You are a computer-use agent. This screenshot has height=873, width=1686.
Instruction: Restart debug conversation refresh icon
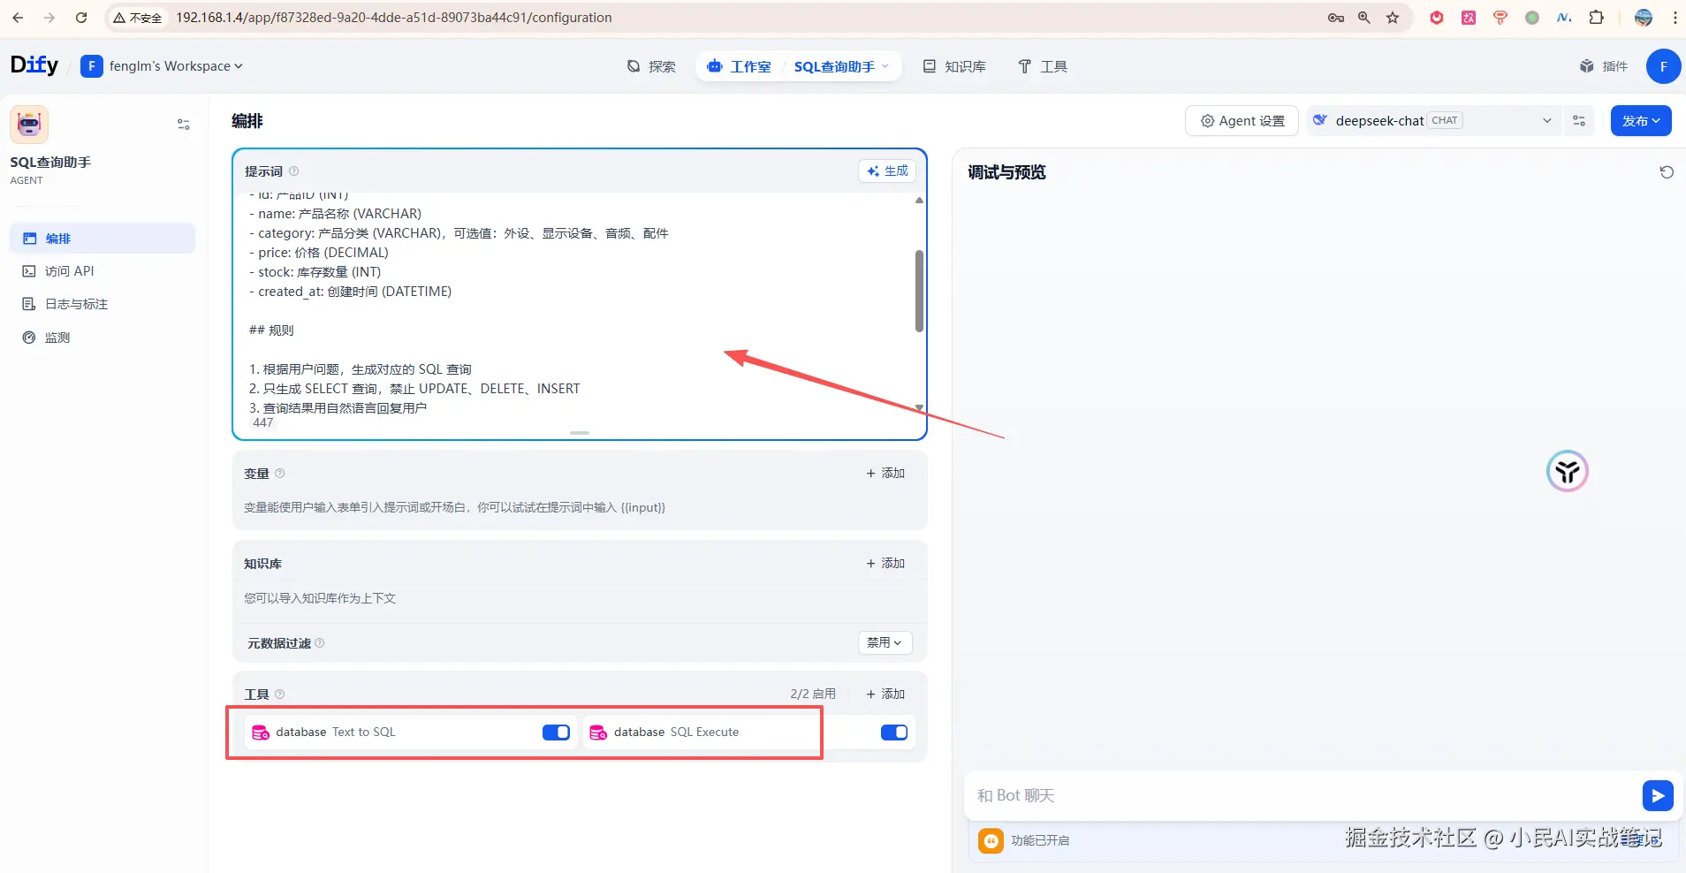(1667, 172)
